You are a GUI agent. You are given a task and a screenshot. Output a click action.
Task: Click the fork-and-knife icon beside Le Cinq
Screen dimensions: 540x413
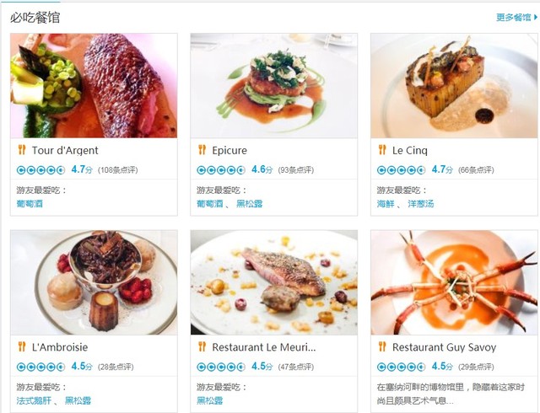click(x=382, y=150)
